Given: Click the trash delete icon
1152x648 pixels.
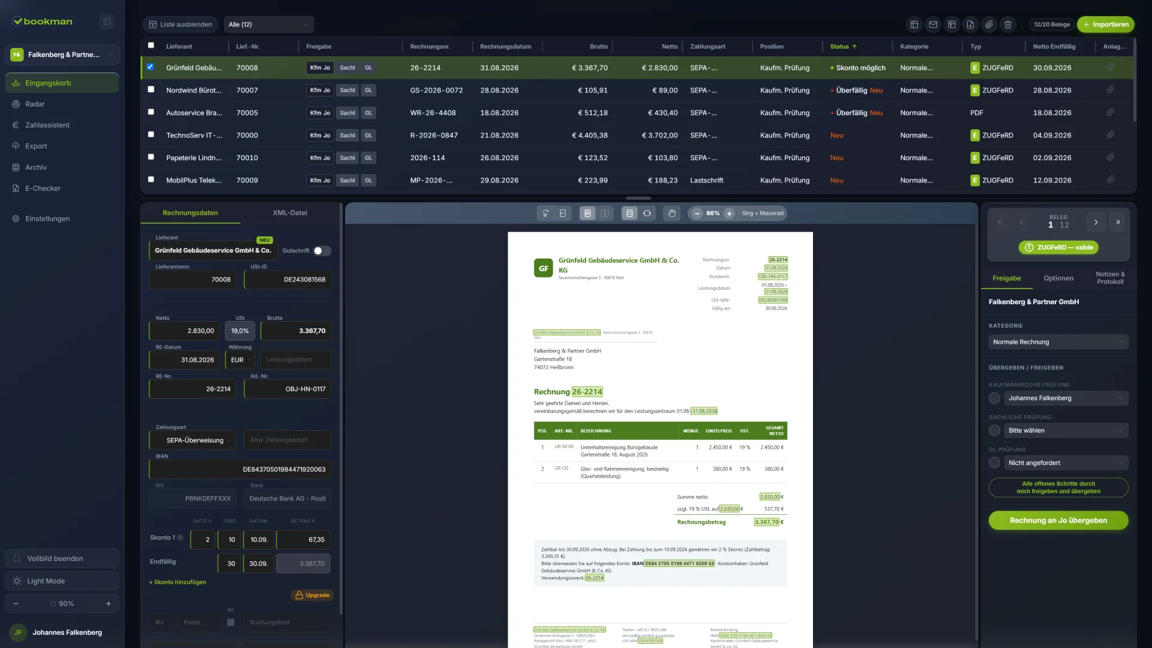Looking at the screenshot, I should coord(1008,25).
